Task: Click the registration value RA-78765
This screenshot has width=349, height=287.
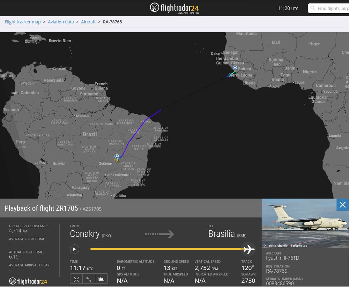Action: [x=277, y=271]
